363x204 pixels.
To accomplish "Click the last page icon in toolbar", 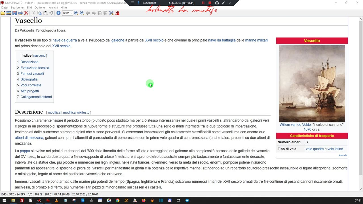I will pyautogui.click(x=105, y=13).
